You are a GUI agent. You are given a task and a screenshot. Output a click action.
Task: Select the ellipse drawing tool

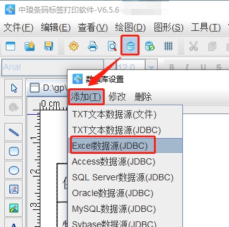(14, 170)
